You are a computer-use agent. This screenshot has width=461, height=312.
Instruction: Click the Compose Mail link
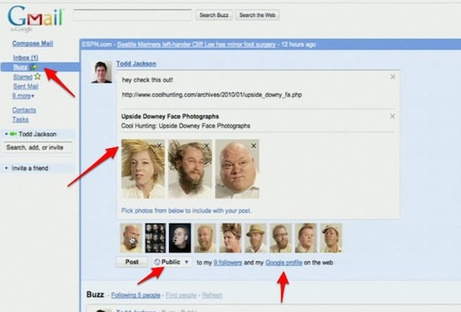coord(33,44)
